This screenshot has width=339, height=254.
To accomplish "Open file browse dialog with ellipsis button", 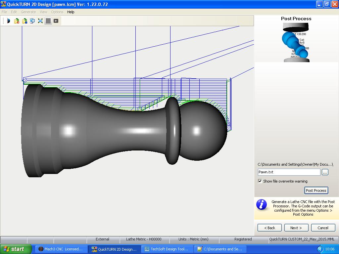I will tap(325, 172).
